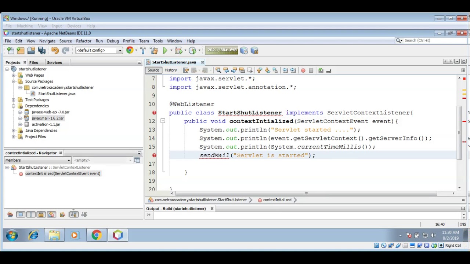
Task: Click the Previous Bookmark icon
Action: coord(260,70)
